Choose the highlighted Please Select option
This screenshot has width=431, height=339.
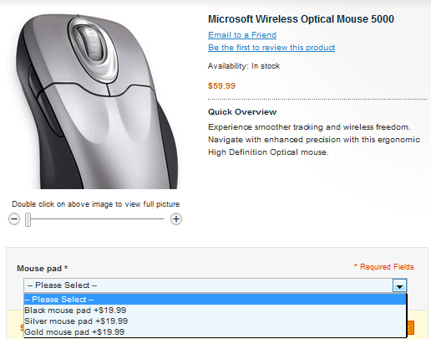pyautogui.click(x=215, y=300)
